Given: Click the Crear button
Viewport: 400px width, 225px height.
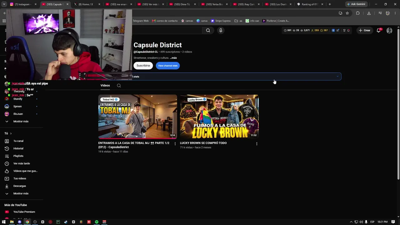Looking at the screenshot, I should tap(364, 30).
